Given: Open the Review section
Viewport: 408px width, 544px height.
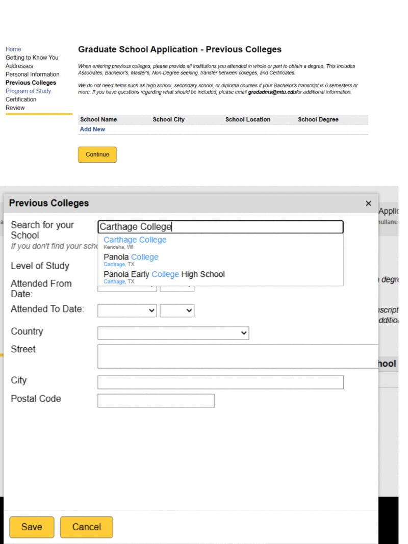Looking at the screenshot, I should pyautogui.click(x=15, y=108).
